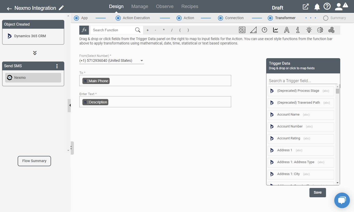The image size is (354, 212).
Task: Open the external link icon in header
Action: point(306,7)
